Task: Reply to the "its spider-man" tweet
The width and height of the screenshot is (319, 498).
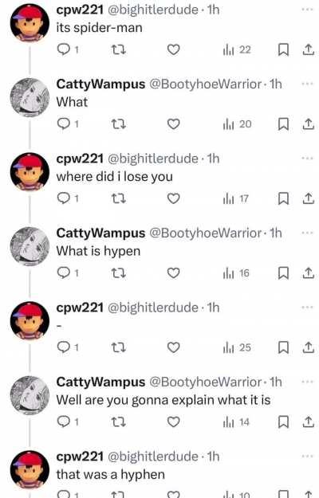Action: click(67, 49)
